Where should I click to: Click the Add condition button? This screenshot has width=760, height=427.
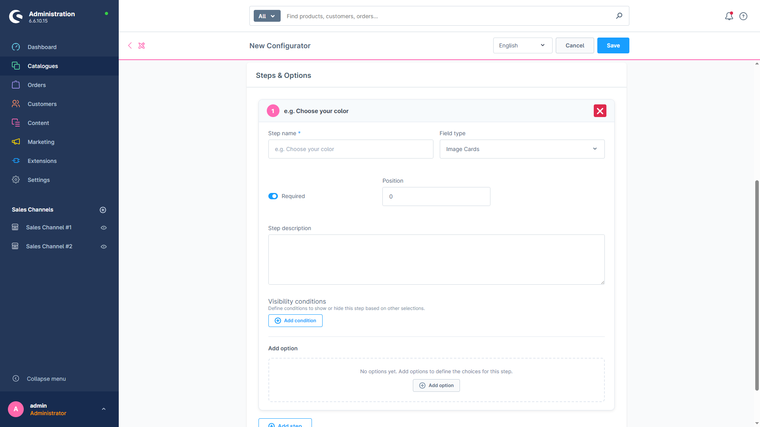(295, 321)
